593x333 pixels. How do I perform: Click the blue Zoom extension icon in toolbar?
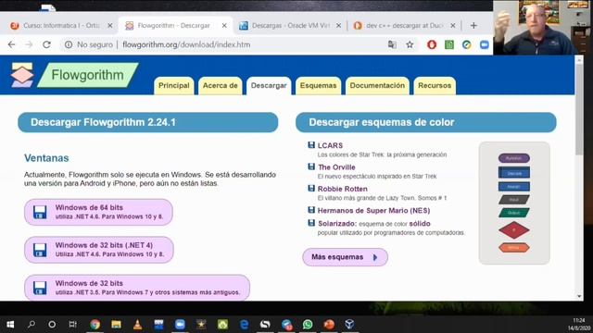484,44
